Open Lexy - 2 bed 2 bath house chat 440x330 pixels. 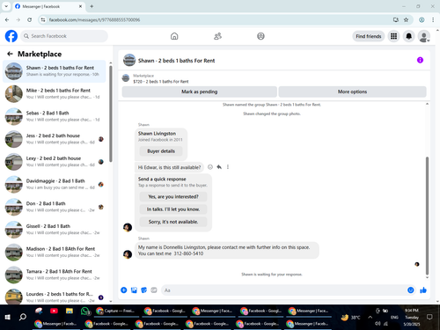[55, 161]
